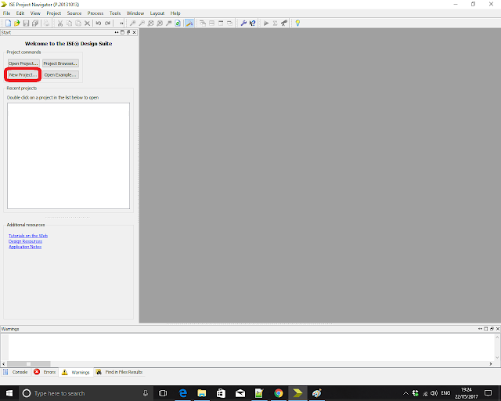Click the Run play arrow icon
The height and width of the screenshot is (401, 501).
tap(266, 23)
